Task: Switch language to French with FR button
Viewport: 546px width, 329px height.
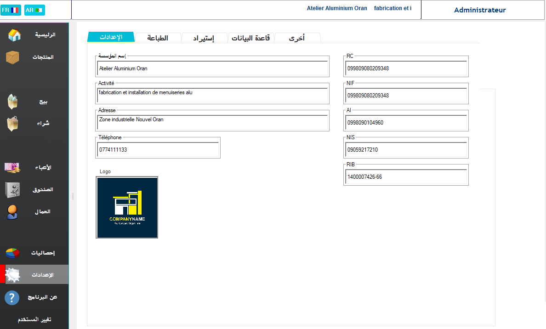Action: (x=11, y=10)
